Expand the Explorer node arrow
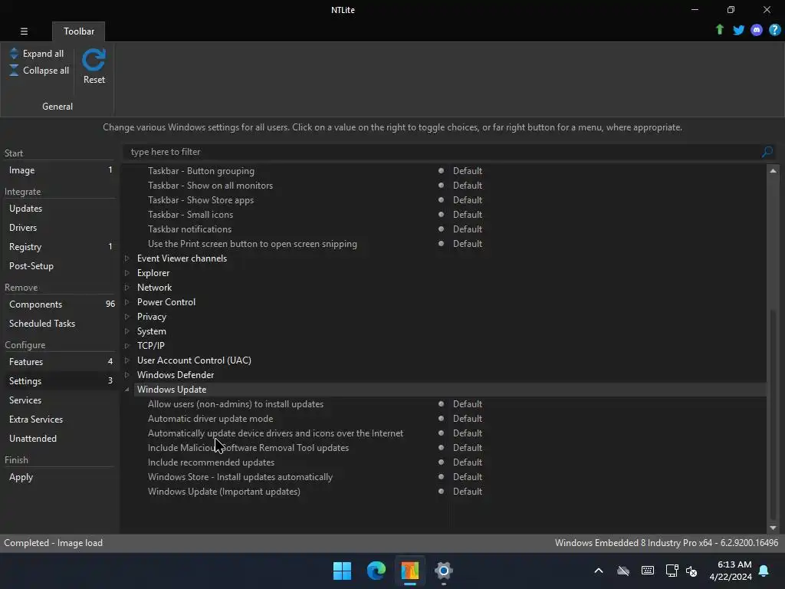The width and height of the screenshot is (785, 589). [x=127, y=273]
